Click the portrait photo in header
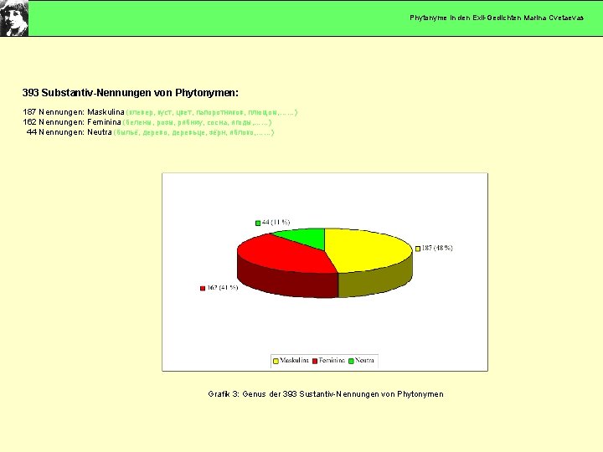 [14, 18]
